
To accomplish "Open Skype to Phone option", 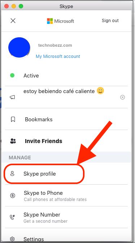I will pos(66,196).
